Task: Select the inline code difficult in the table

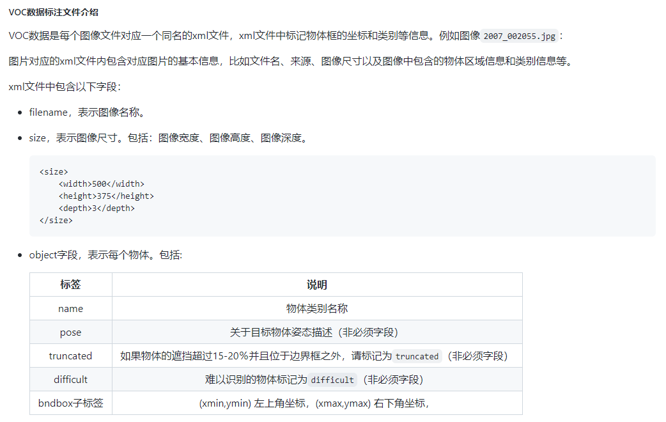Action: click(x=332, y=379)
